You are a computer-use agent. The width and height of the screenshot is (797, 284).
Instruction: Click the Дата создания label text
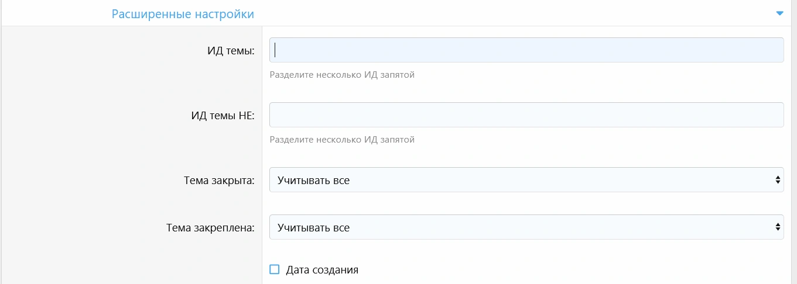coord(322,270)
